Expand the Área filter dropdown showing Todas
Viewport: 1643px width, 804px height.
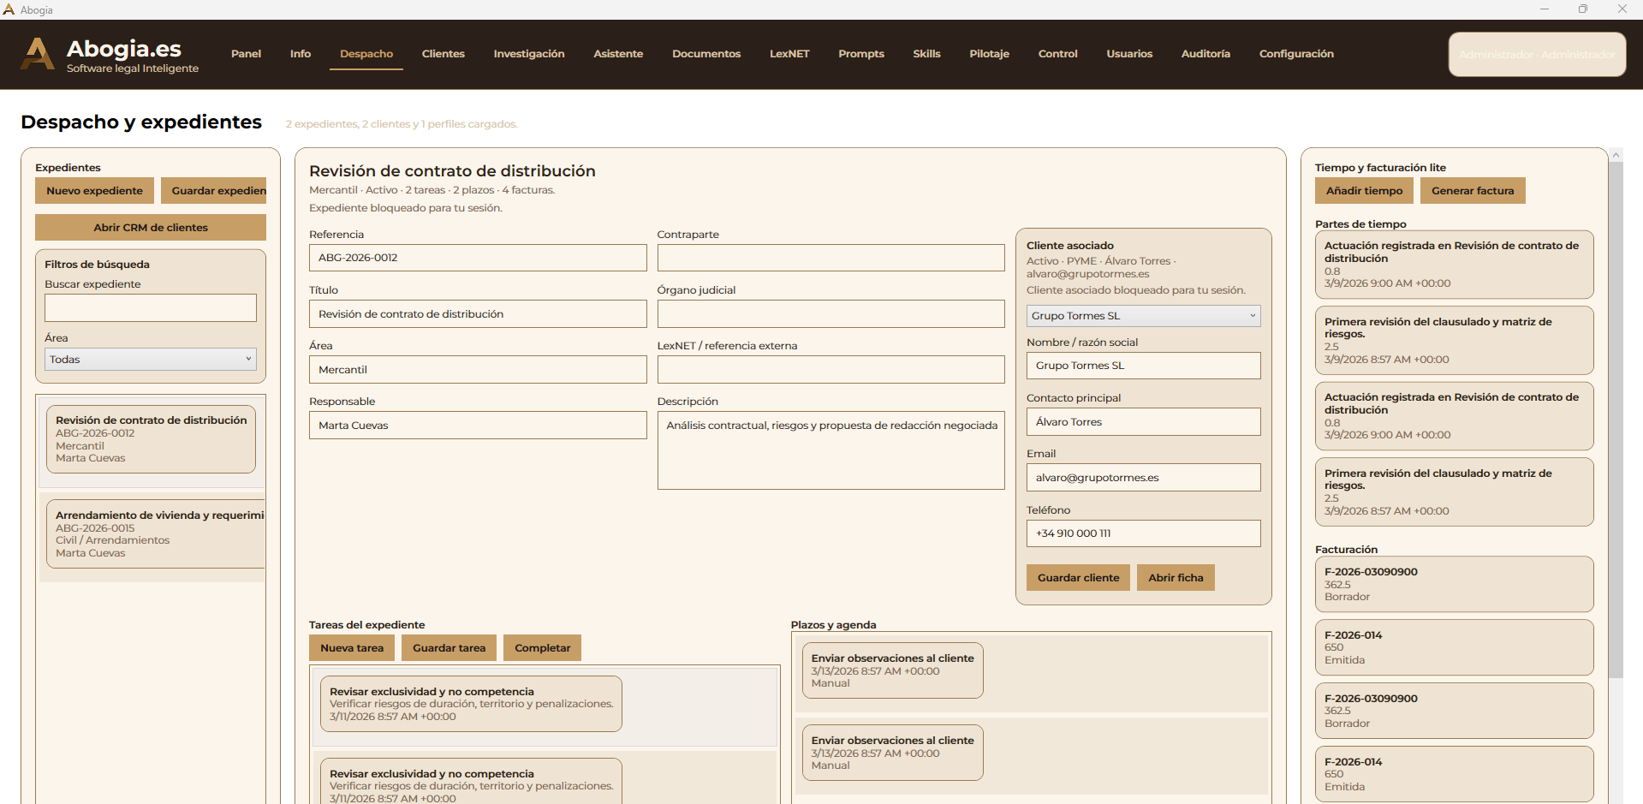point(150,359)
